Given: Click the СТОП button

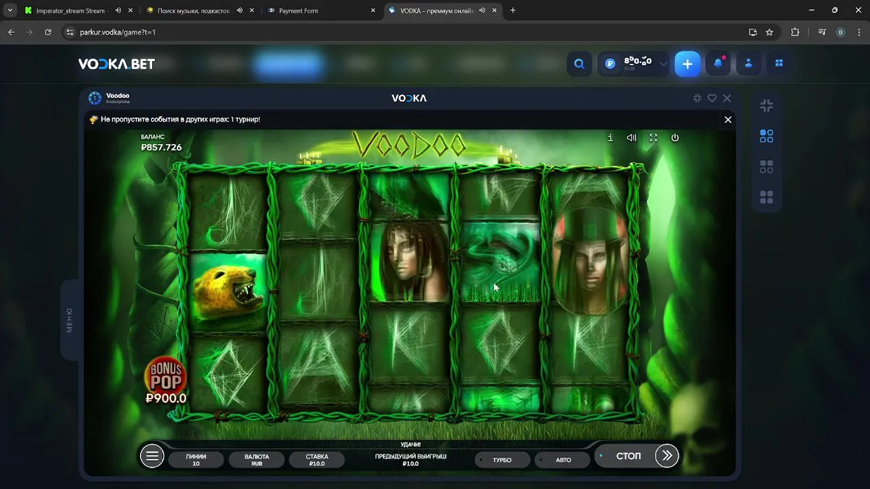Looking at the screenshot, I should coord(628,456).
